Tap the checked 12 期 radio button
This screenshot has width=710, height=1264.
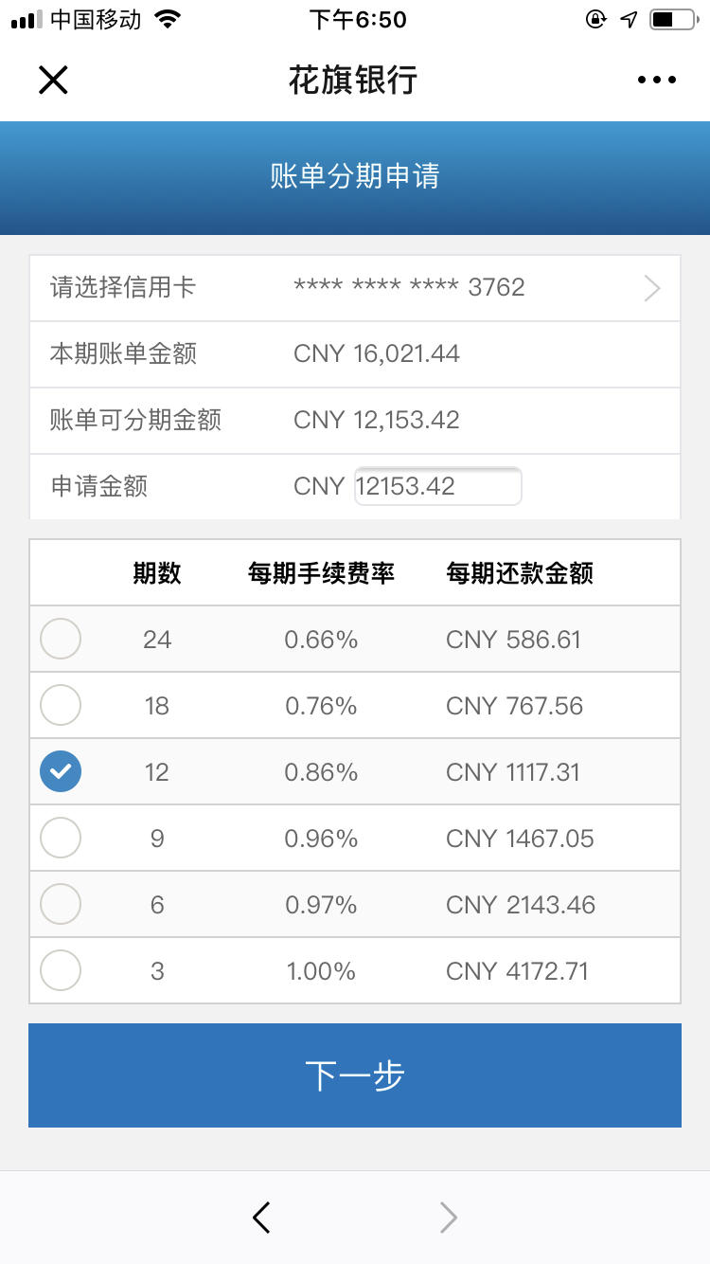[x=61, y=771]
